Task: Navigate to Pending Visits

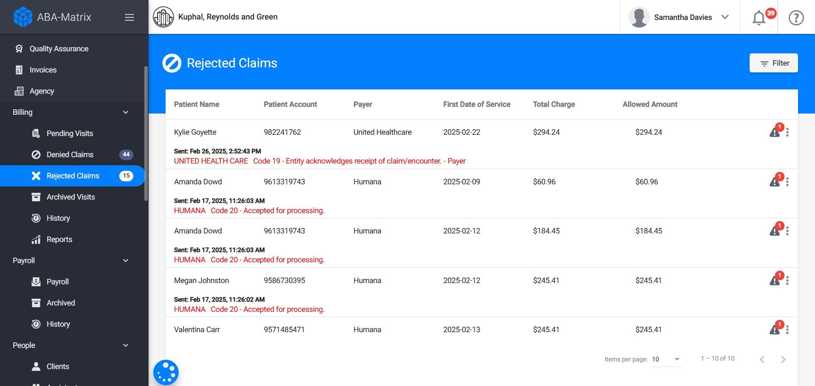Action: 70,133
